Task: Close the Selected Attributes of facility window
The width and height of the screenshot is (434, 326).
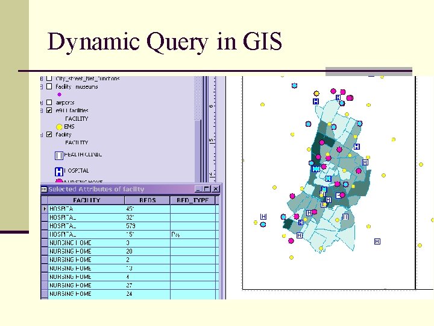Action: (x=216, y=189)
